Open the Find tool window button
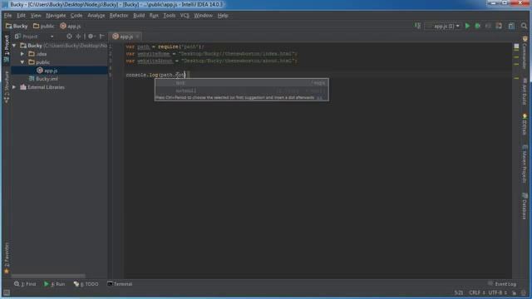Screen dimensions: 532x299 pyautogui.click(x=25, y=284)
